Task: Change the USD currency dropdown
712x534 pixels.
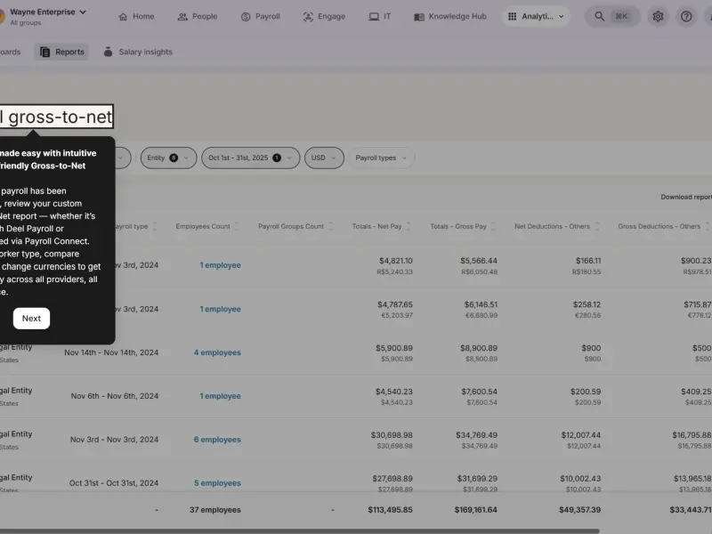Action: (x=324, y=158)
